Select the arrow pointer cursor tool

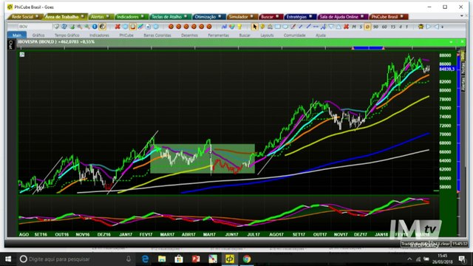pyautogui.click(x=255, y=27)
